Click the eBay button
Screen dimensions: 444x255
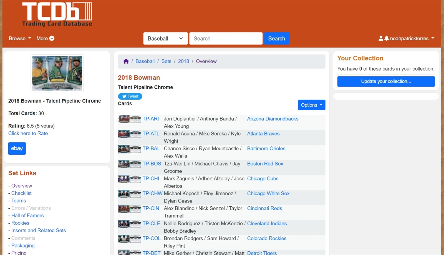click(x=17, y=148)
